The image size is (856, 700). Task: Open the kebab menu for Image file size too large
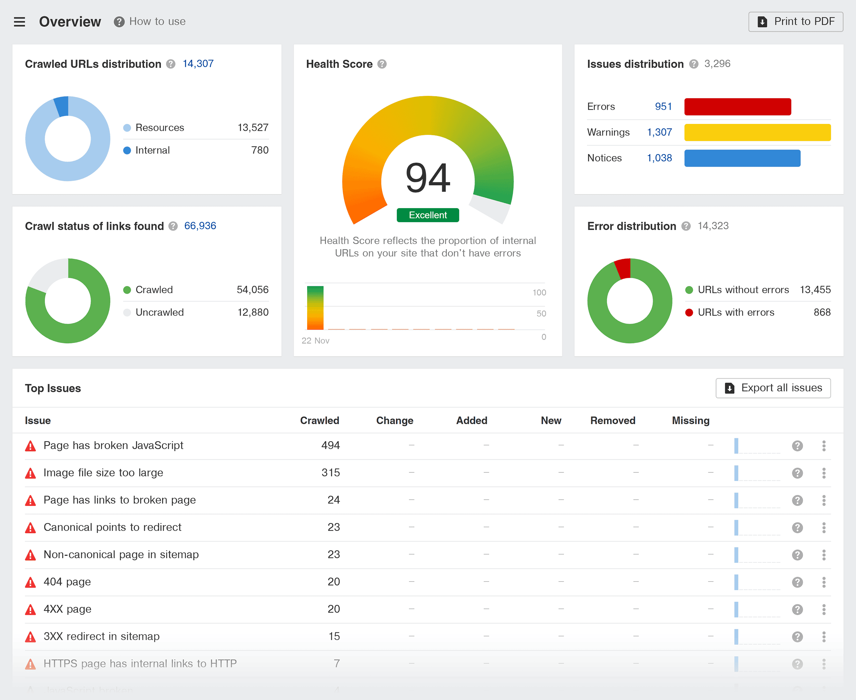tap(824, 473)
